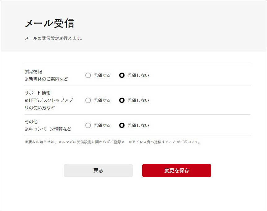Image resolution: width=267 pixels, height=211 pixels.
Task: Click the 重要なお知らせ notice text
Action: point(113,142)
